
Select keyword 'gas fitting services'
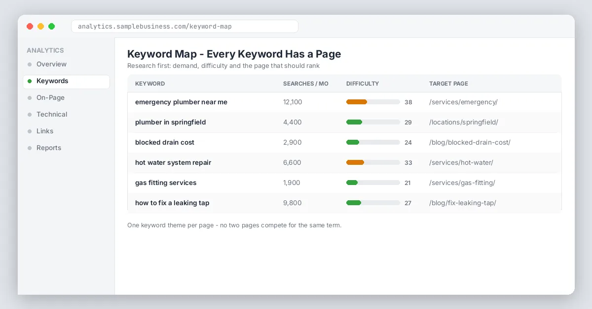(166, 183)
